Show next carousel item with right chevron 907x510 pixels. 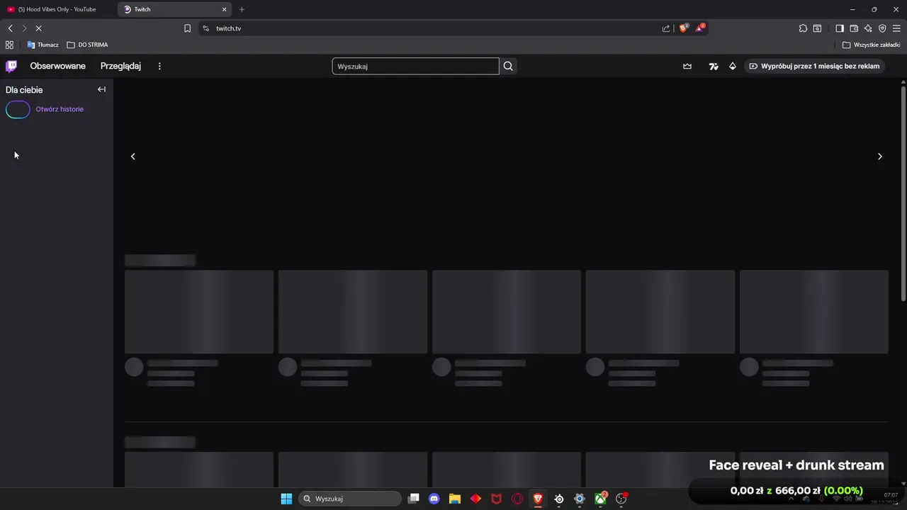[x=880, y=157]
